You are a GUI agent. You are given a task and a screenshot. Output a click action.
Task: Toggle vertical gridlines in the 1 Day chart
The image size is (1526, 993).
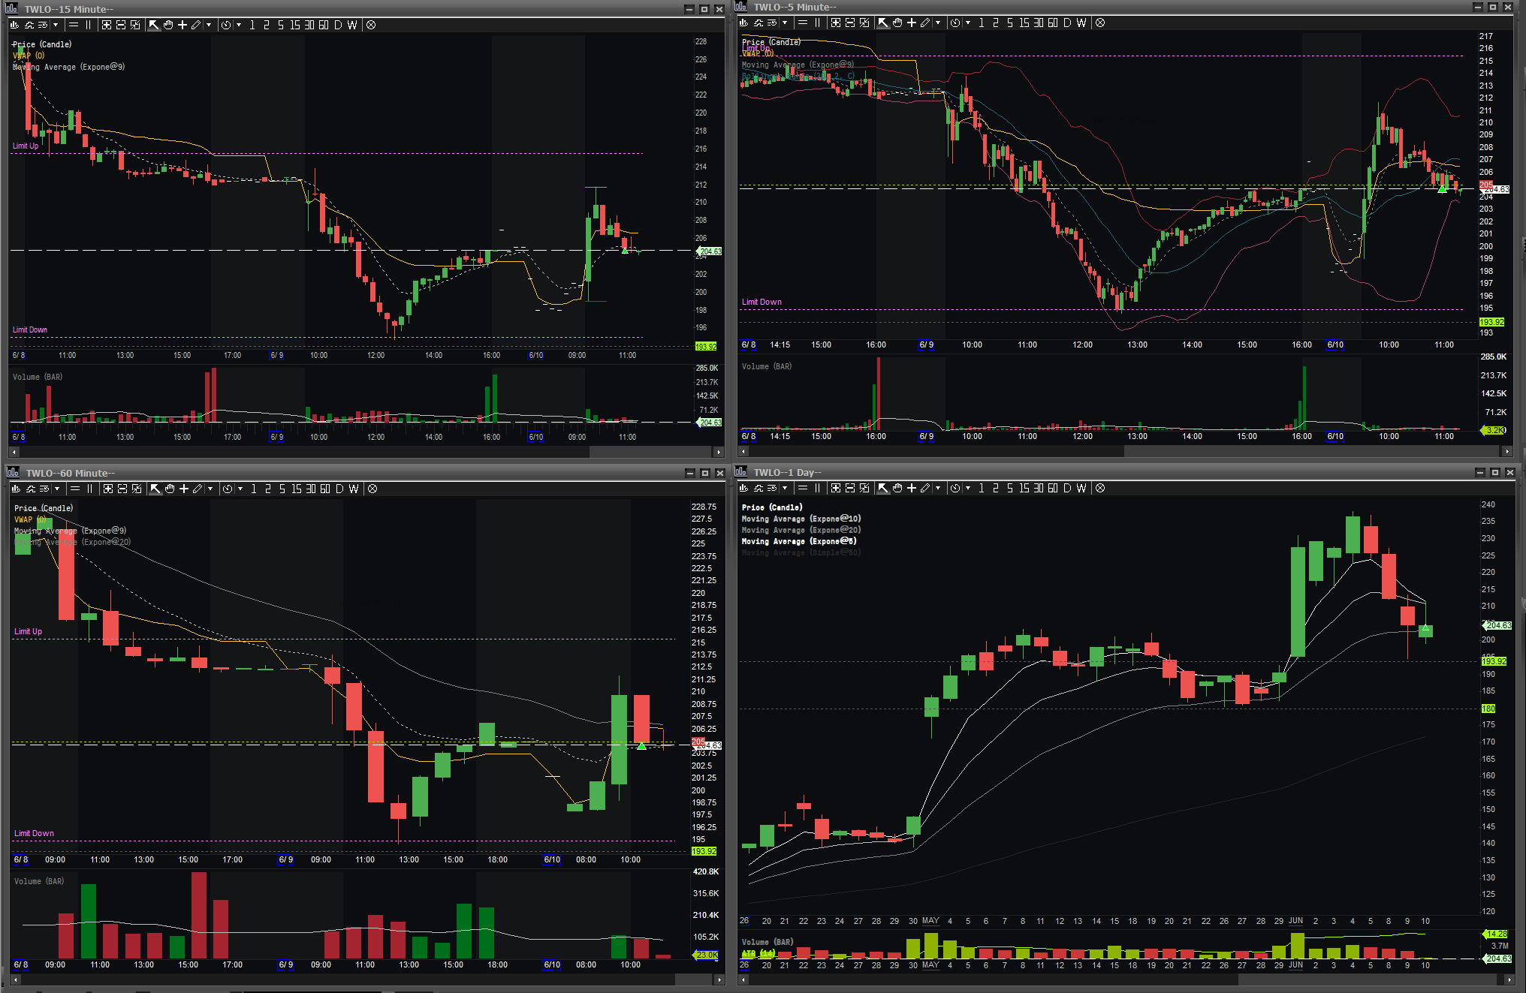point(818,488)
